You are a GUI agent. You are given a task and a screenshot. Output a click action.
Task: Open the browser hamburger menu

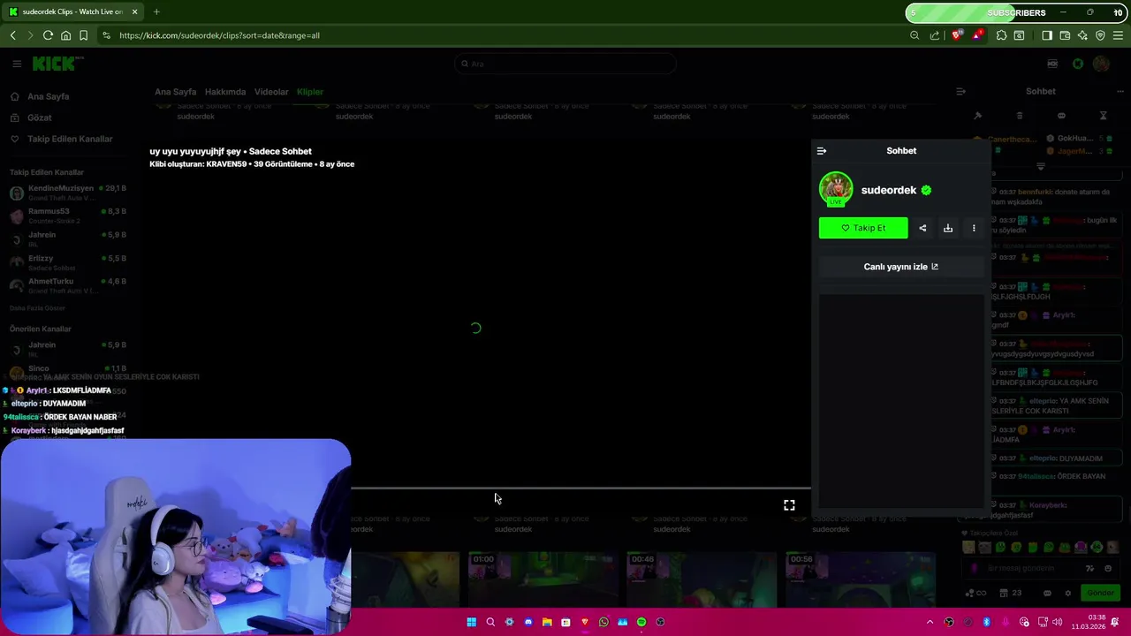tap(1119, 35)
